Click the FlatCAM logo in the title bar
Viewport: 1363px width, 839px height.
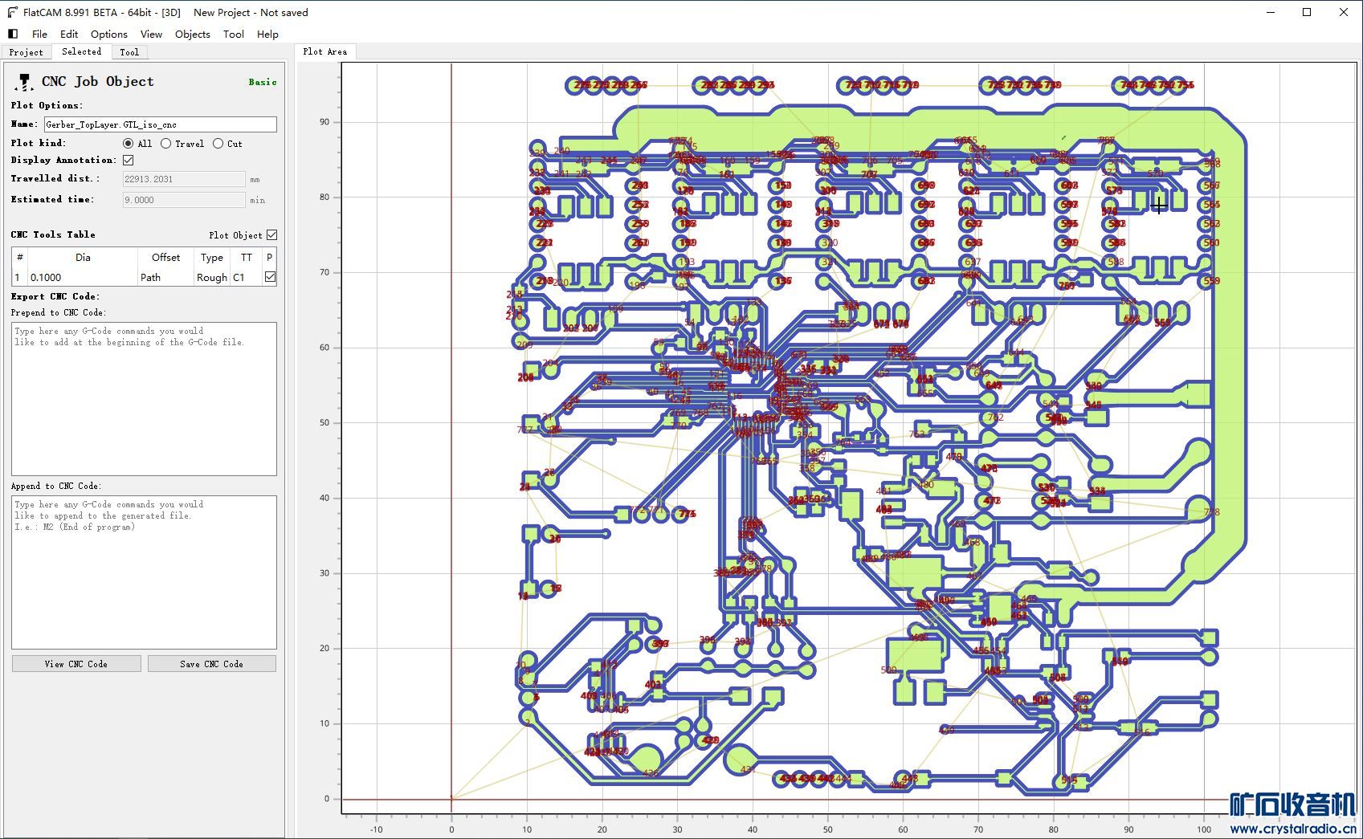(12, 12)
